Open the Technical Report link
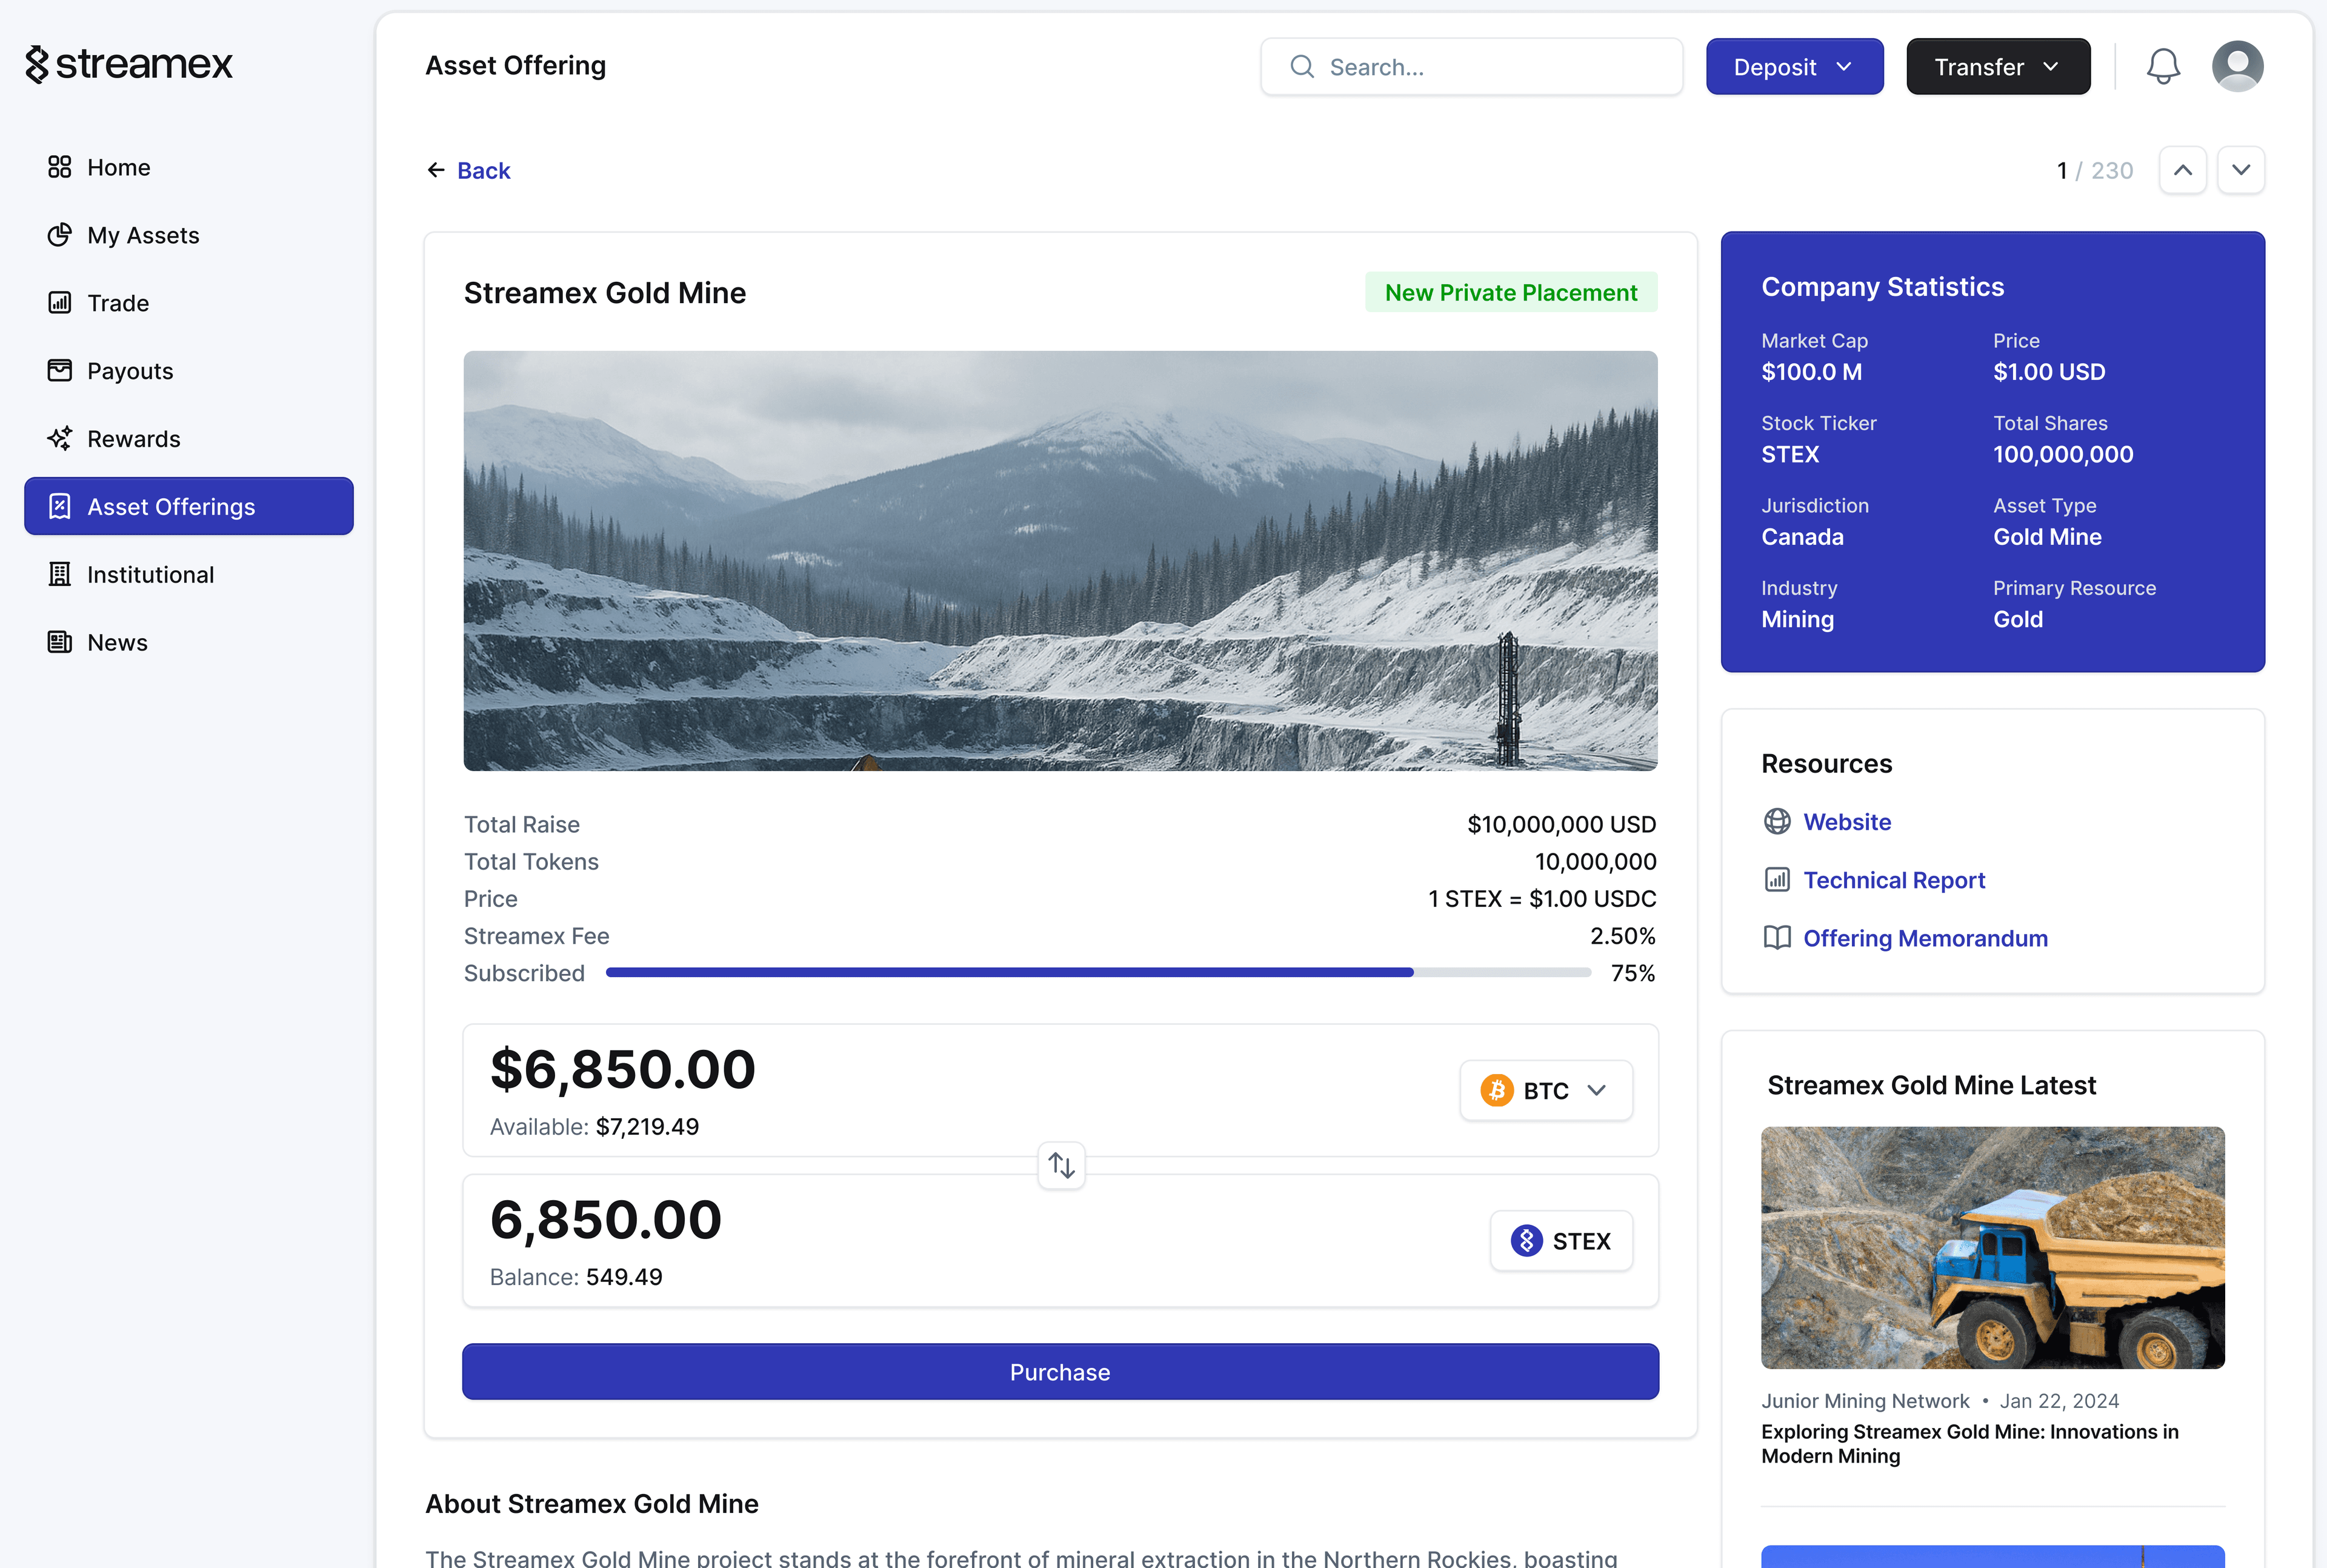Viewport: 2327px width, 1568px height. 1894,880
